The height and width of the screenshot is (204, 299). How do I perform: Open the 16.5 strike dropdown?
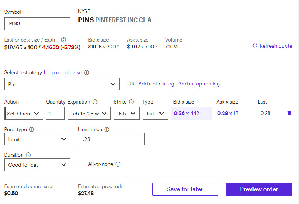pyautogui.click(x=126, y=114)
